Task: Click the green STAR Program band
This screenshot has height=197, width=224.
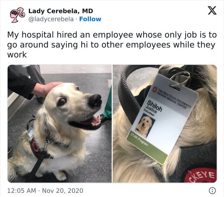Action: (147, 147)
